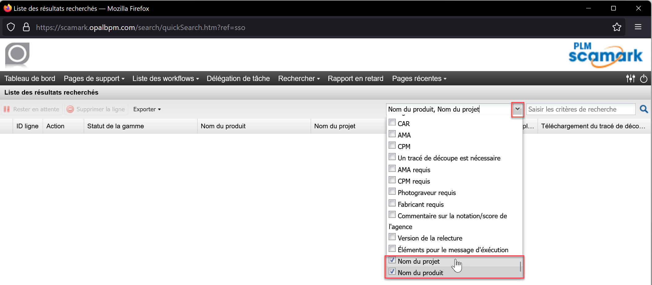This screenshot has width=652, height=285.
Task: Focus the Saisir les critères de recherche field
Action: pyautogui.click(x=581, y=109)
